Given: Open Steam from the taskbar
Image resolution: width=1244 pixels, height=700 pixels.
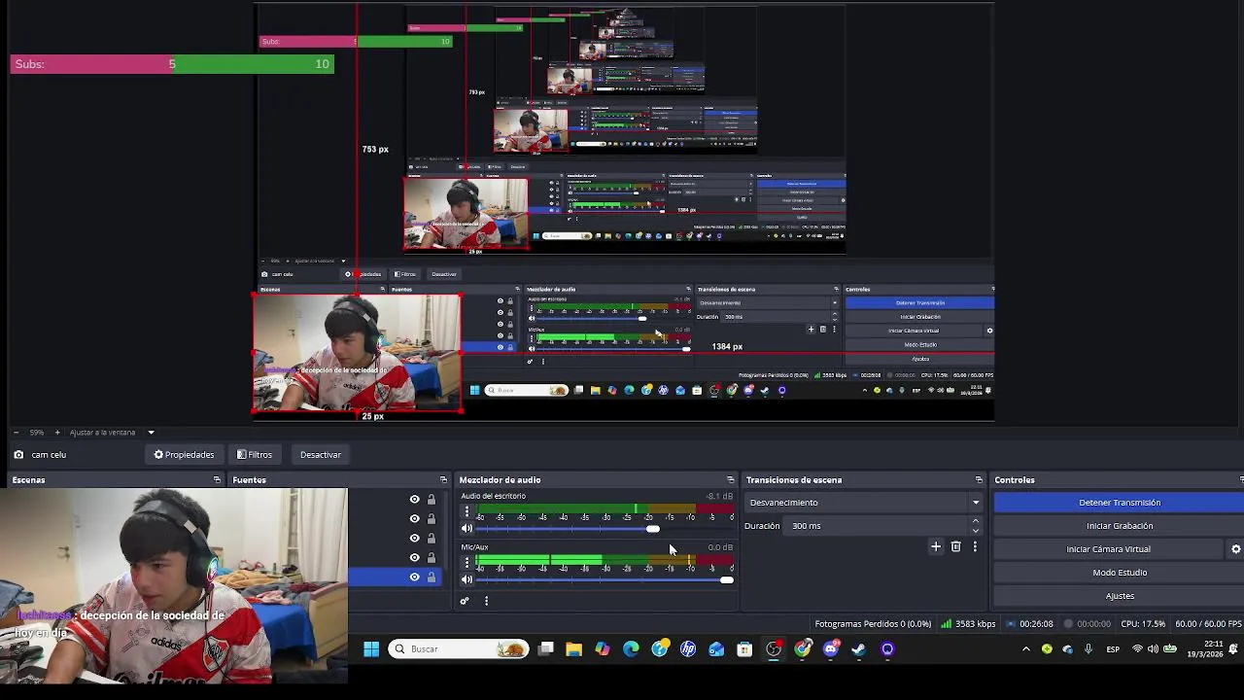Looking at the screenshot, I should [859, 649].
